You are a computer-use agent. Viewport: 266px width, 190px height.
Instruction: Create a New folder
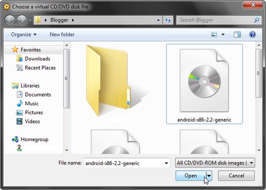click(x=62, y=34)
